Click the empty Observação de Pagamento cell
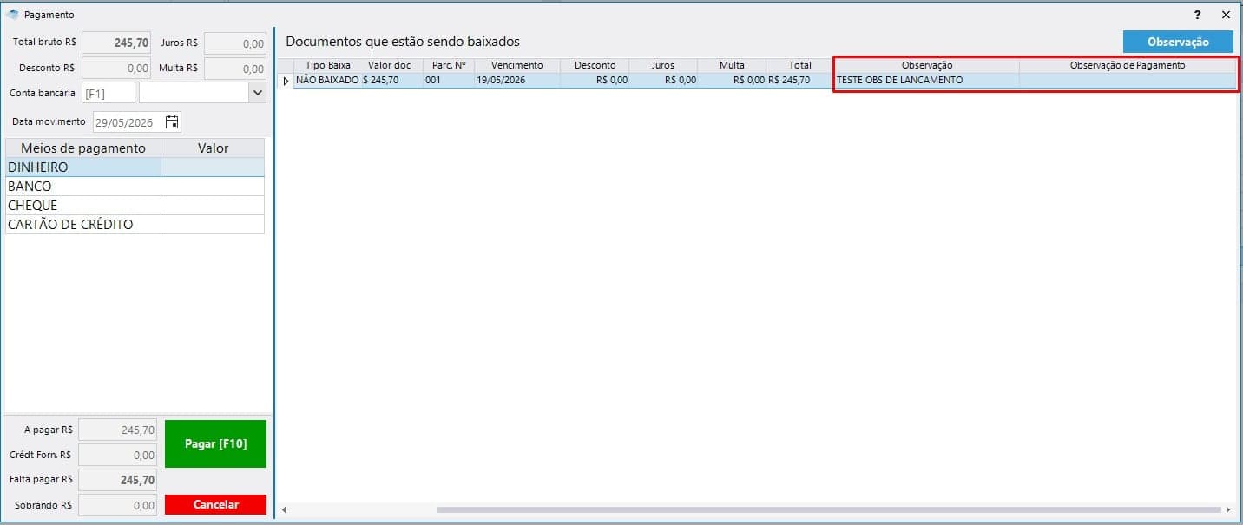Screen dimensions: 1243x525 [x=1128, y=81]
